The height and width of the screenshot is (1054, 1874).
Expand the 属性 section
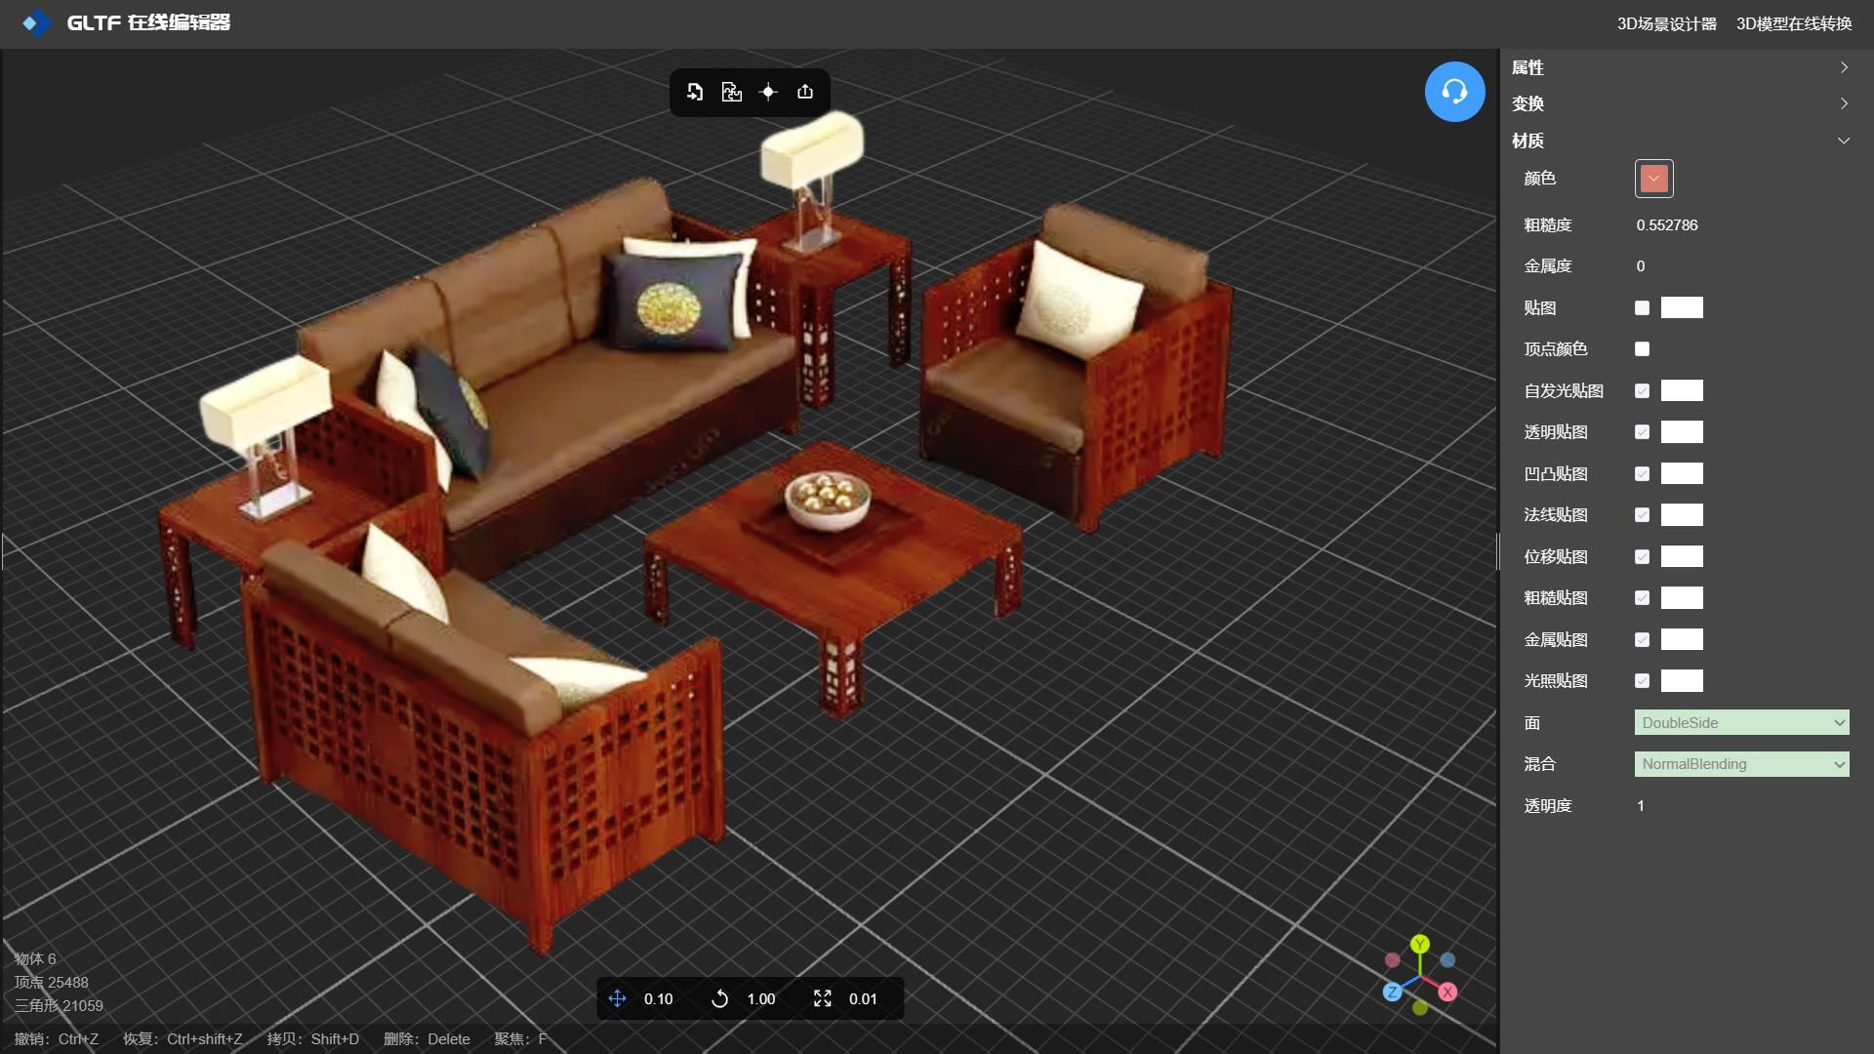click(1681, 67)
